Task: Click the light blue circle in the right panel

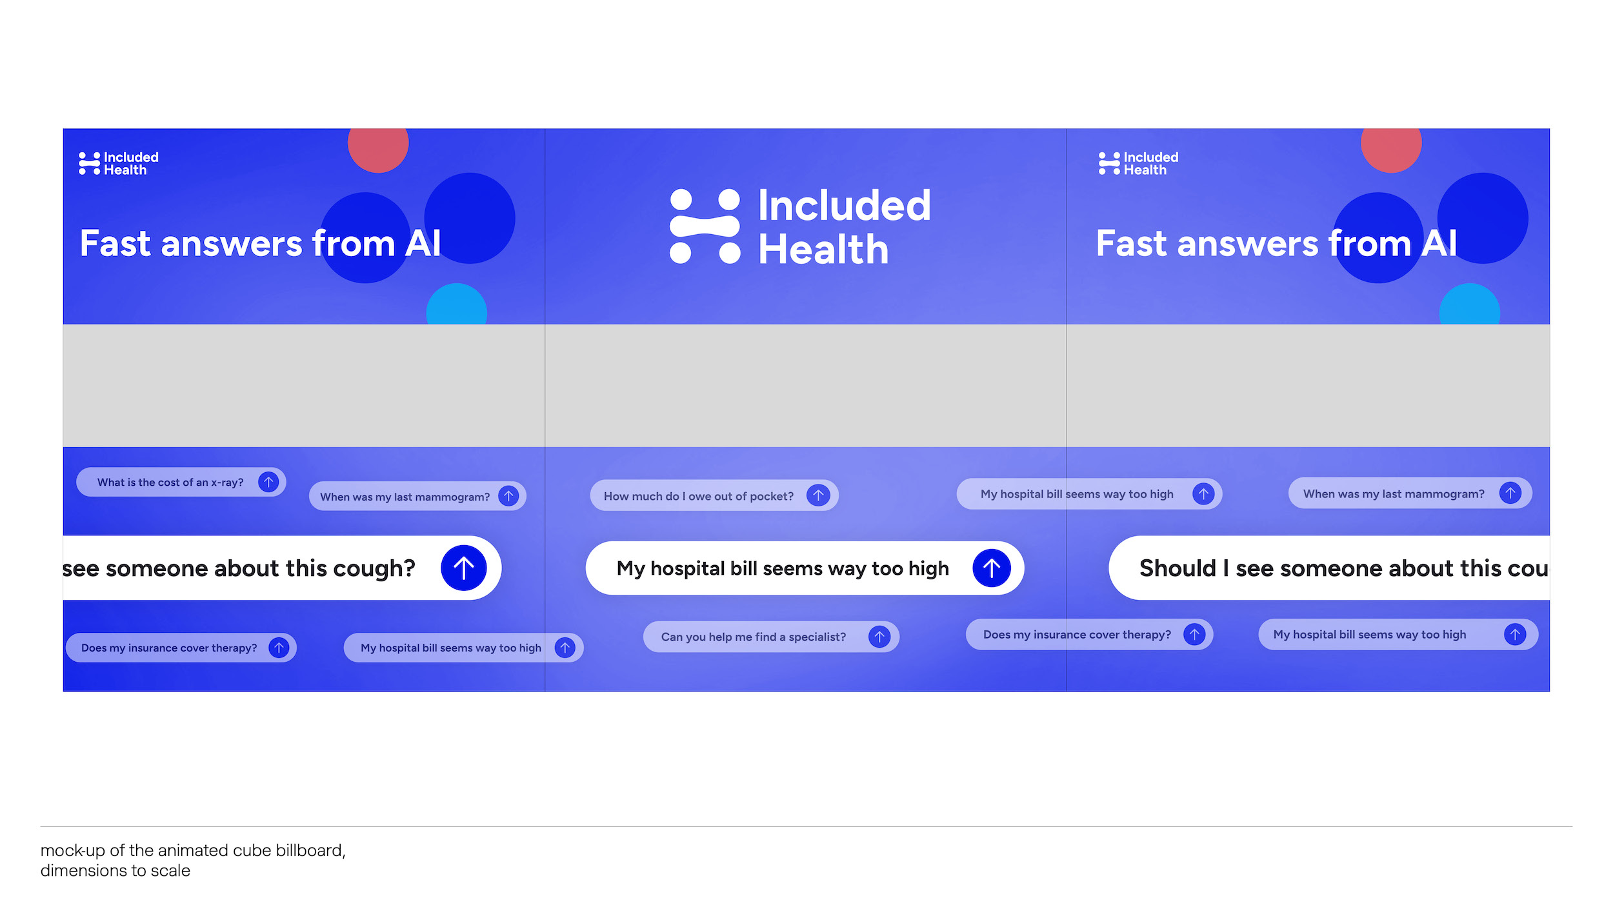Action: [x=1469, y=307]
